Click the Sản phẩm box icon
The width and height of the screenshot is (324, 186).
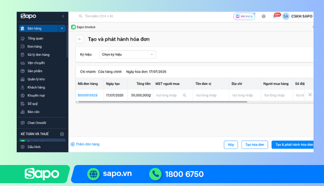(x=23, y=71)
